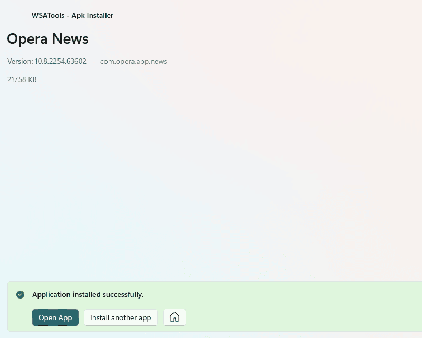The height and width of the screenshot is (338, 422).
Task: Open the WSATools home screen via the house icon
Action: click(x=174, y=317)
